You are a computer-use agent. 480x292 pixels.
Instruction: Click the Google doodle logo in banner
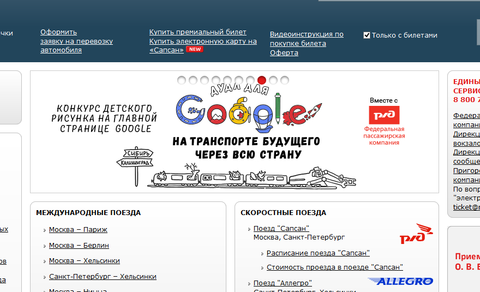pyautogui.click(x=249, y=113)
